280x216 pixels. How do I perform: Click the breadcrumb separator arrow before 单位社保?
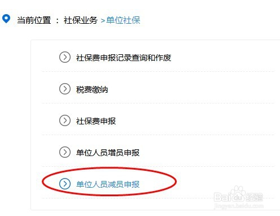coord(103,20)
